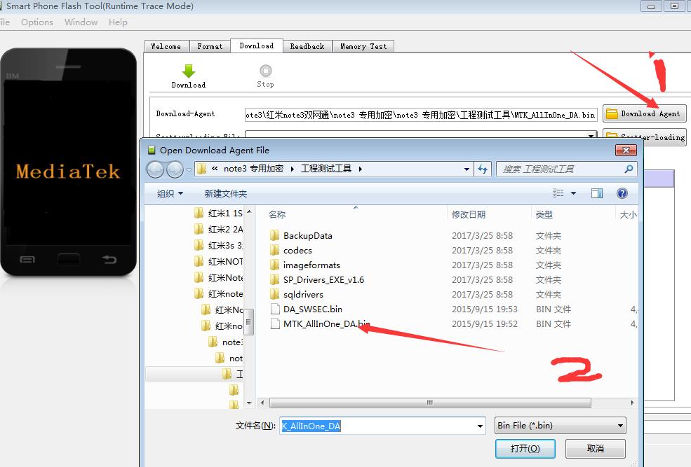691x467 pixels.
Task: Toggle the preview pane icon
Action: click(x=596, y=193)
